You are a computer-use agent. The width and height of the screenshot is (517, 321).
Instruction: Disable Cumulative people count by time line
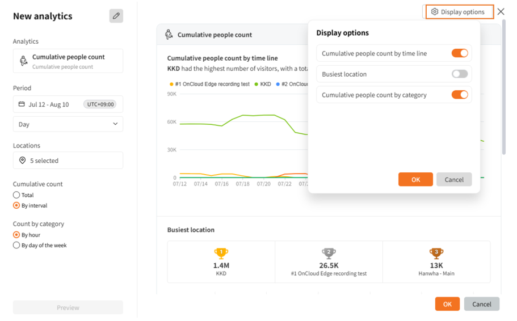[x=459, y=53]
